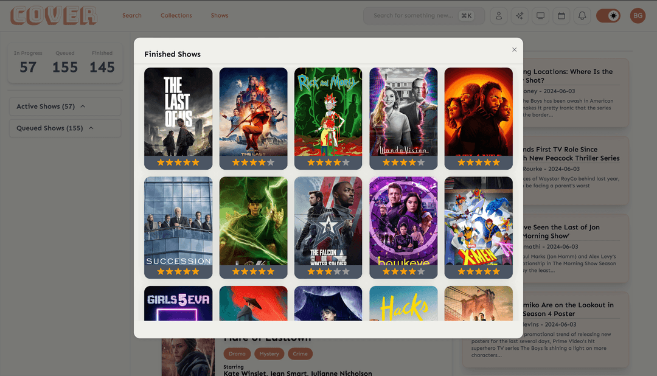Viewport: 657px width, 376px height.
Task: Click the Finished count 145
Action: [102, 67]
